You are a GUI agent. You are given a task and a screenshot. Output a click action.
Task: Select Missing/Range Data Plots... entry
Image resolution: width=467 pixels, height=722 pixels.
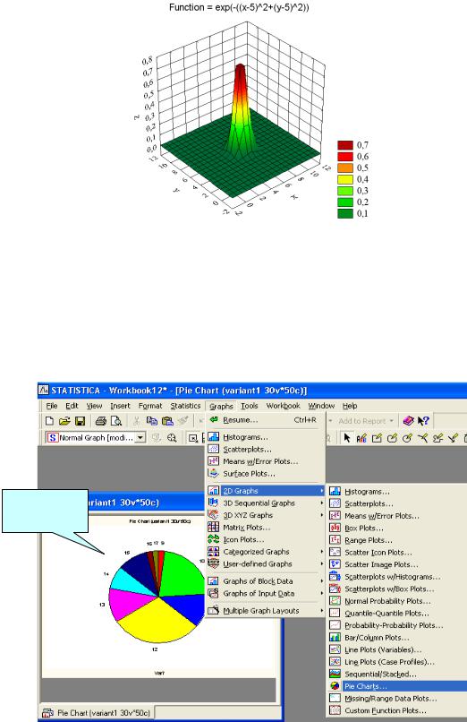click(x=397, y=698)
